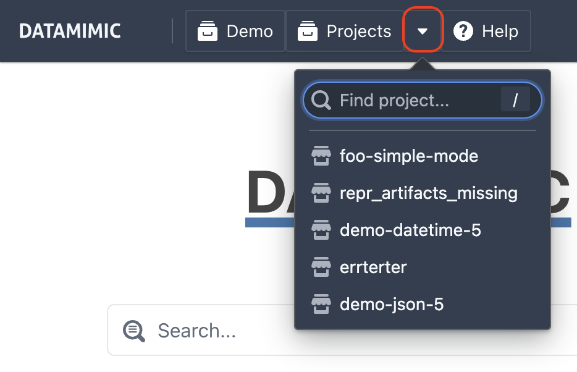Open the Projects navigation button

(345, 31)
